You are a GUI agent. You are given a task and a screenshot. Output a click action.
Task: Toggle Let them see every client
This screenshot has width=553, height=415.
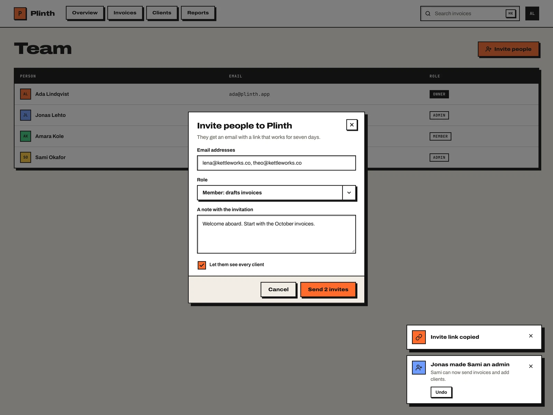[x=202, y=265]
